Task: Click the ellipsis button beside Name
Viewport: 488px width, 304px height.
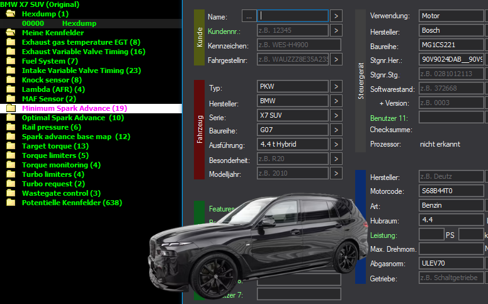Action: pyautogui.click(x=249, y=16)
